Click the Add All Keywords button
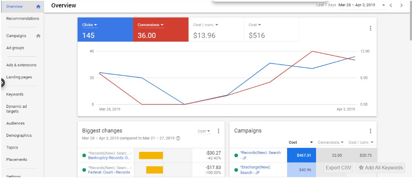 tap(381, 168)
